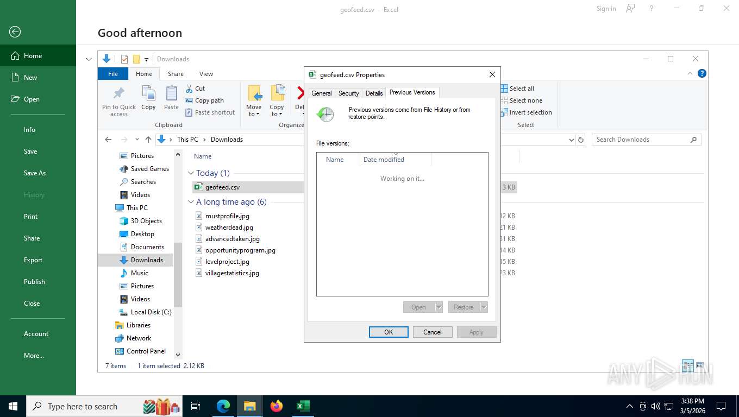Viewport: 739px width, 417px height.
Task: Click Select all in ribbon
Action: click(x=518, y=88)
